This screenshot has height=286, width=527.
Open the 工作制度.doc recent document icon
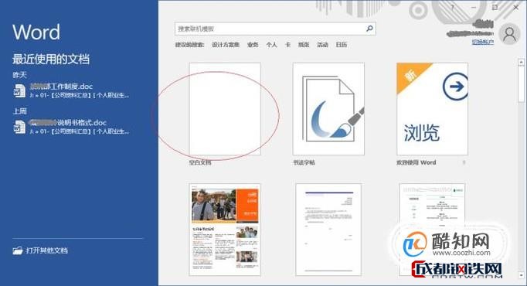[x=19, y=90]
